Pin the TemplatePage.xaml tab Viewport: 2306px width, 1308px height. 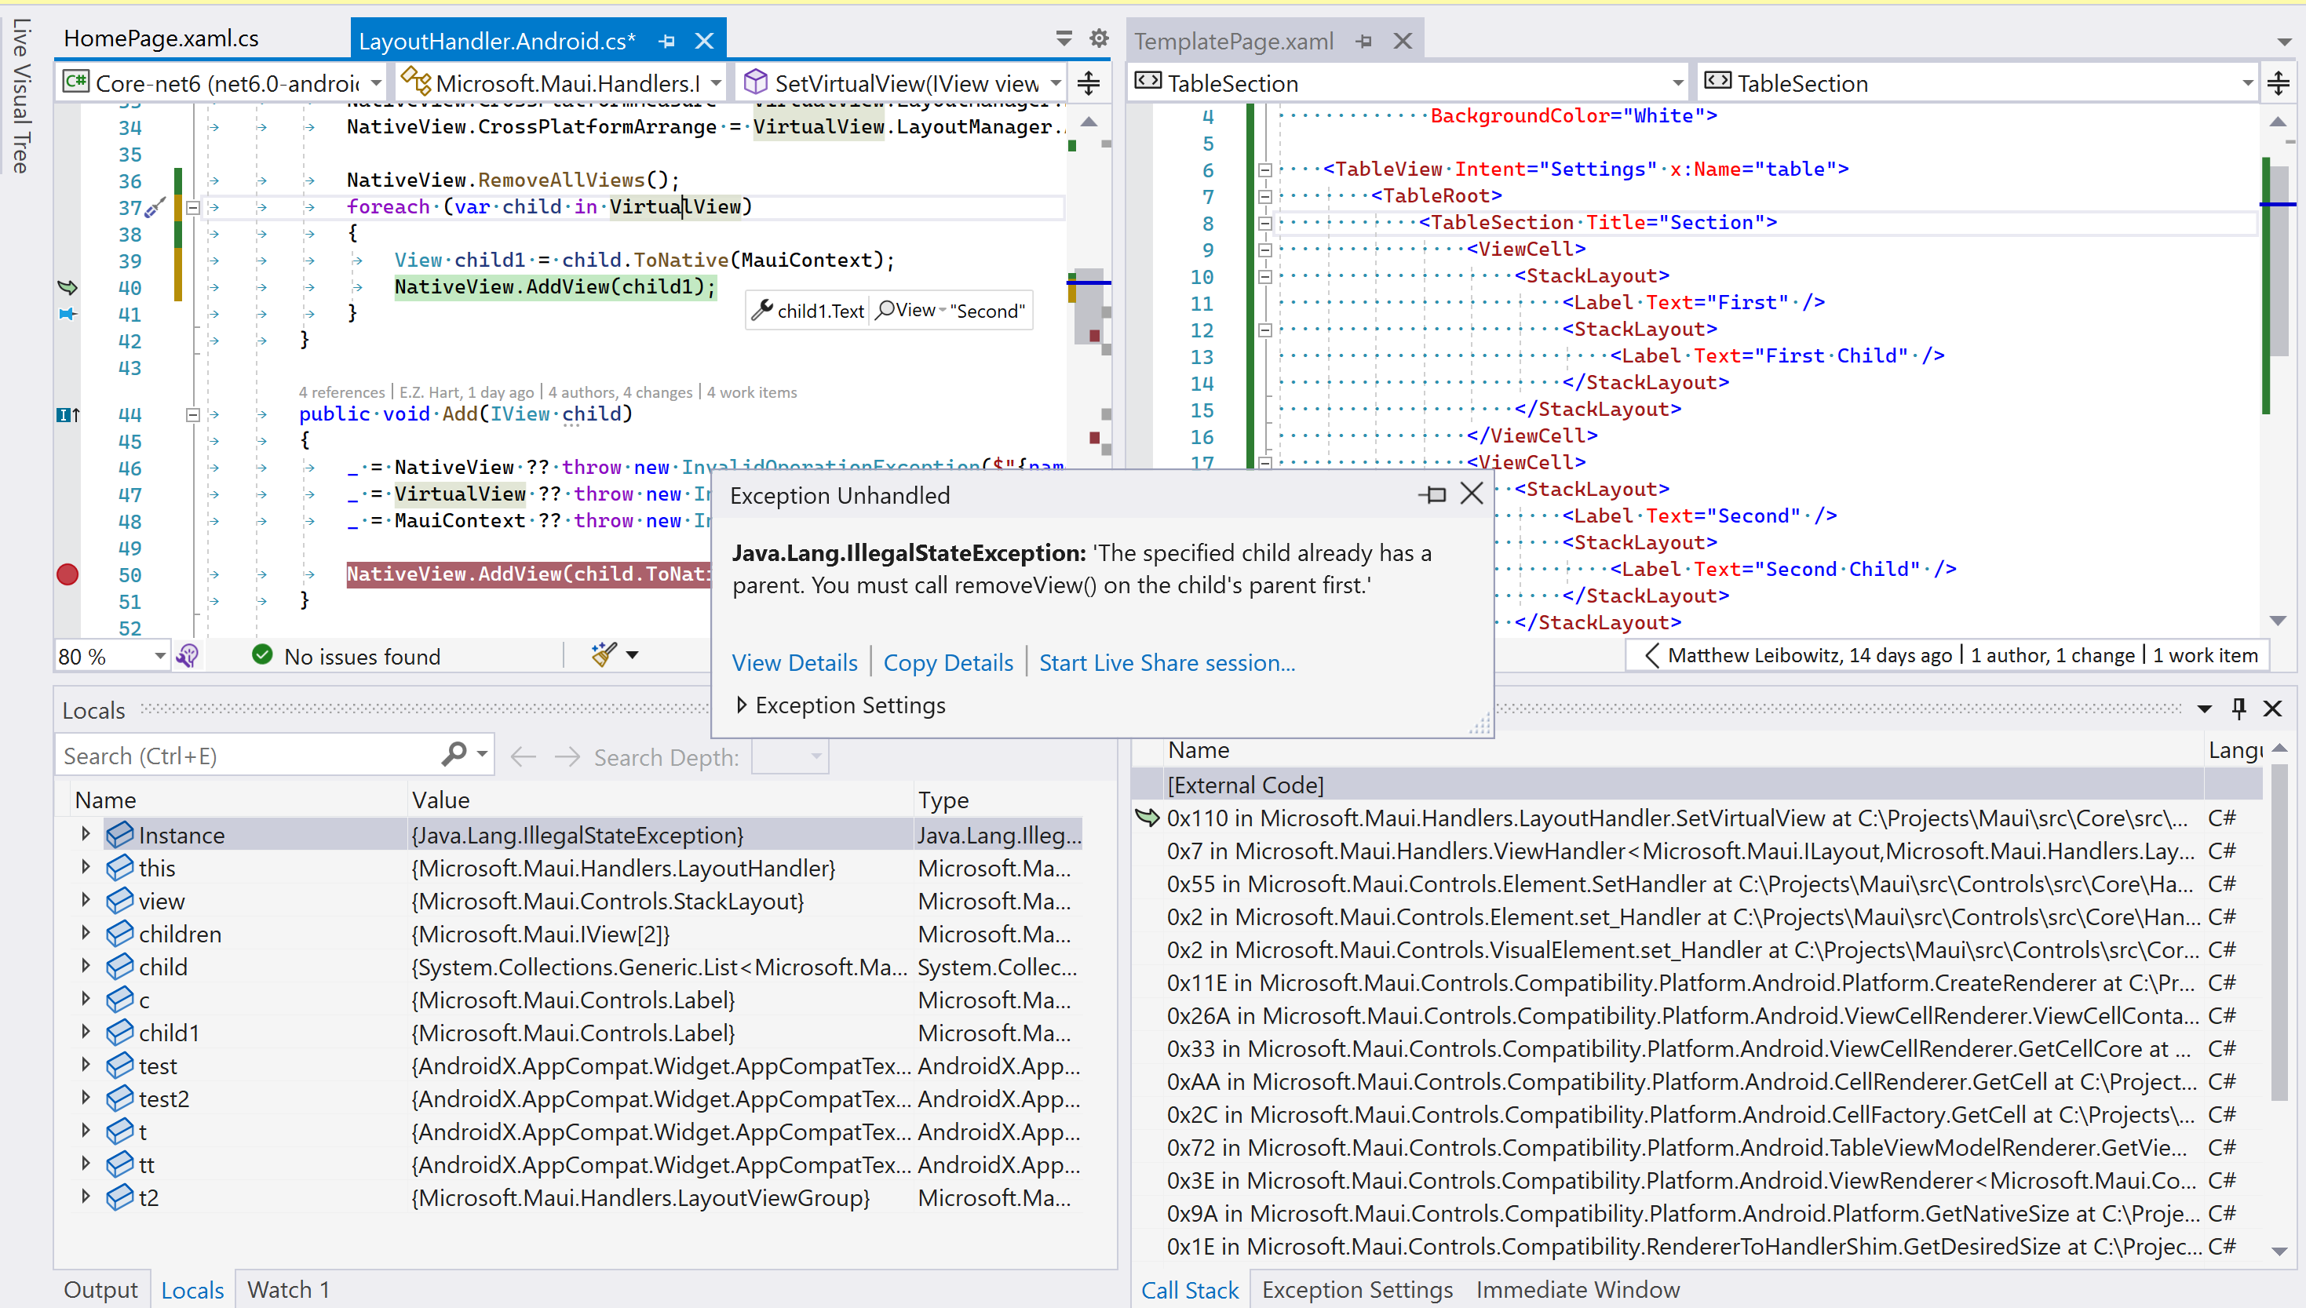(1363, 42)
